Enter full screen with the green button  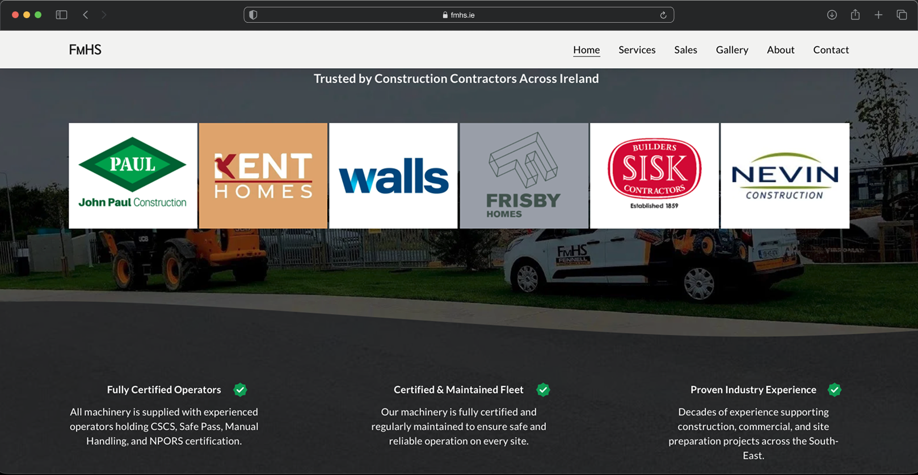38,15
